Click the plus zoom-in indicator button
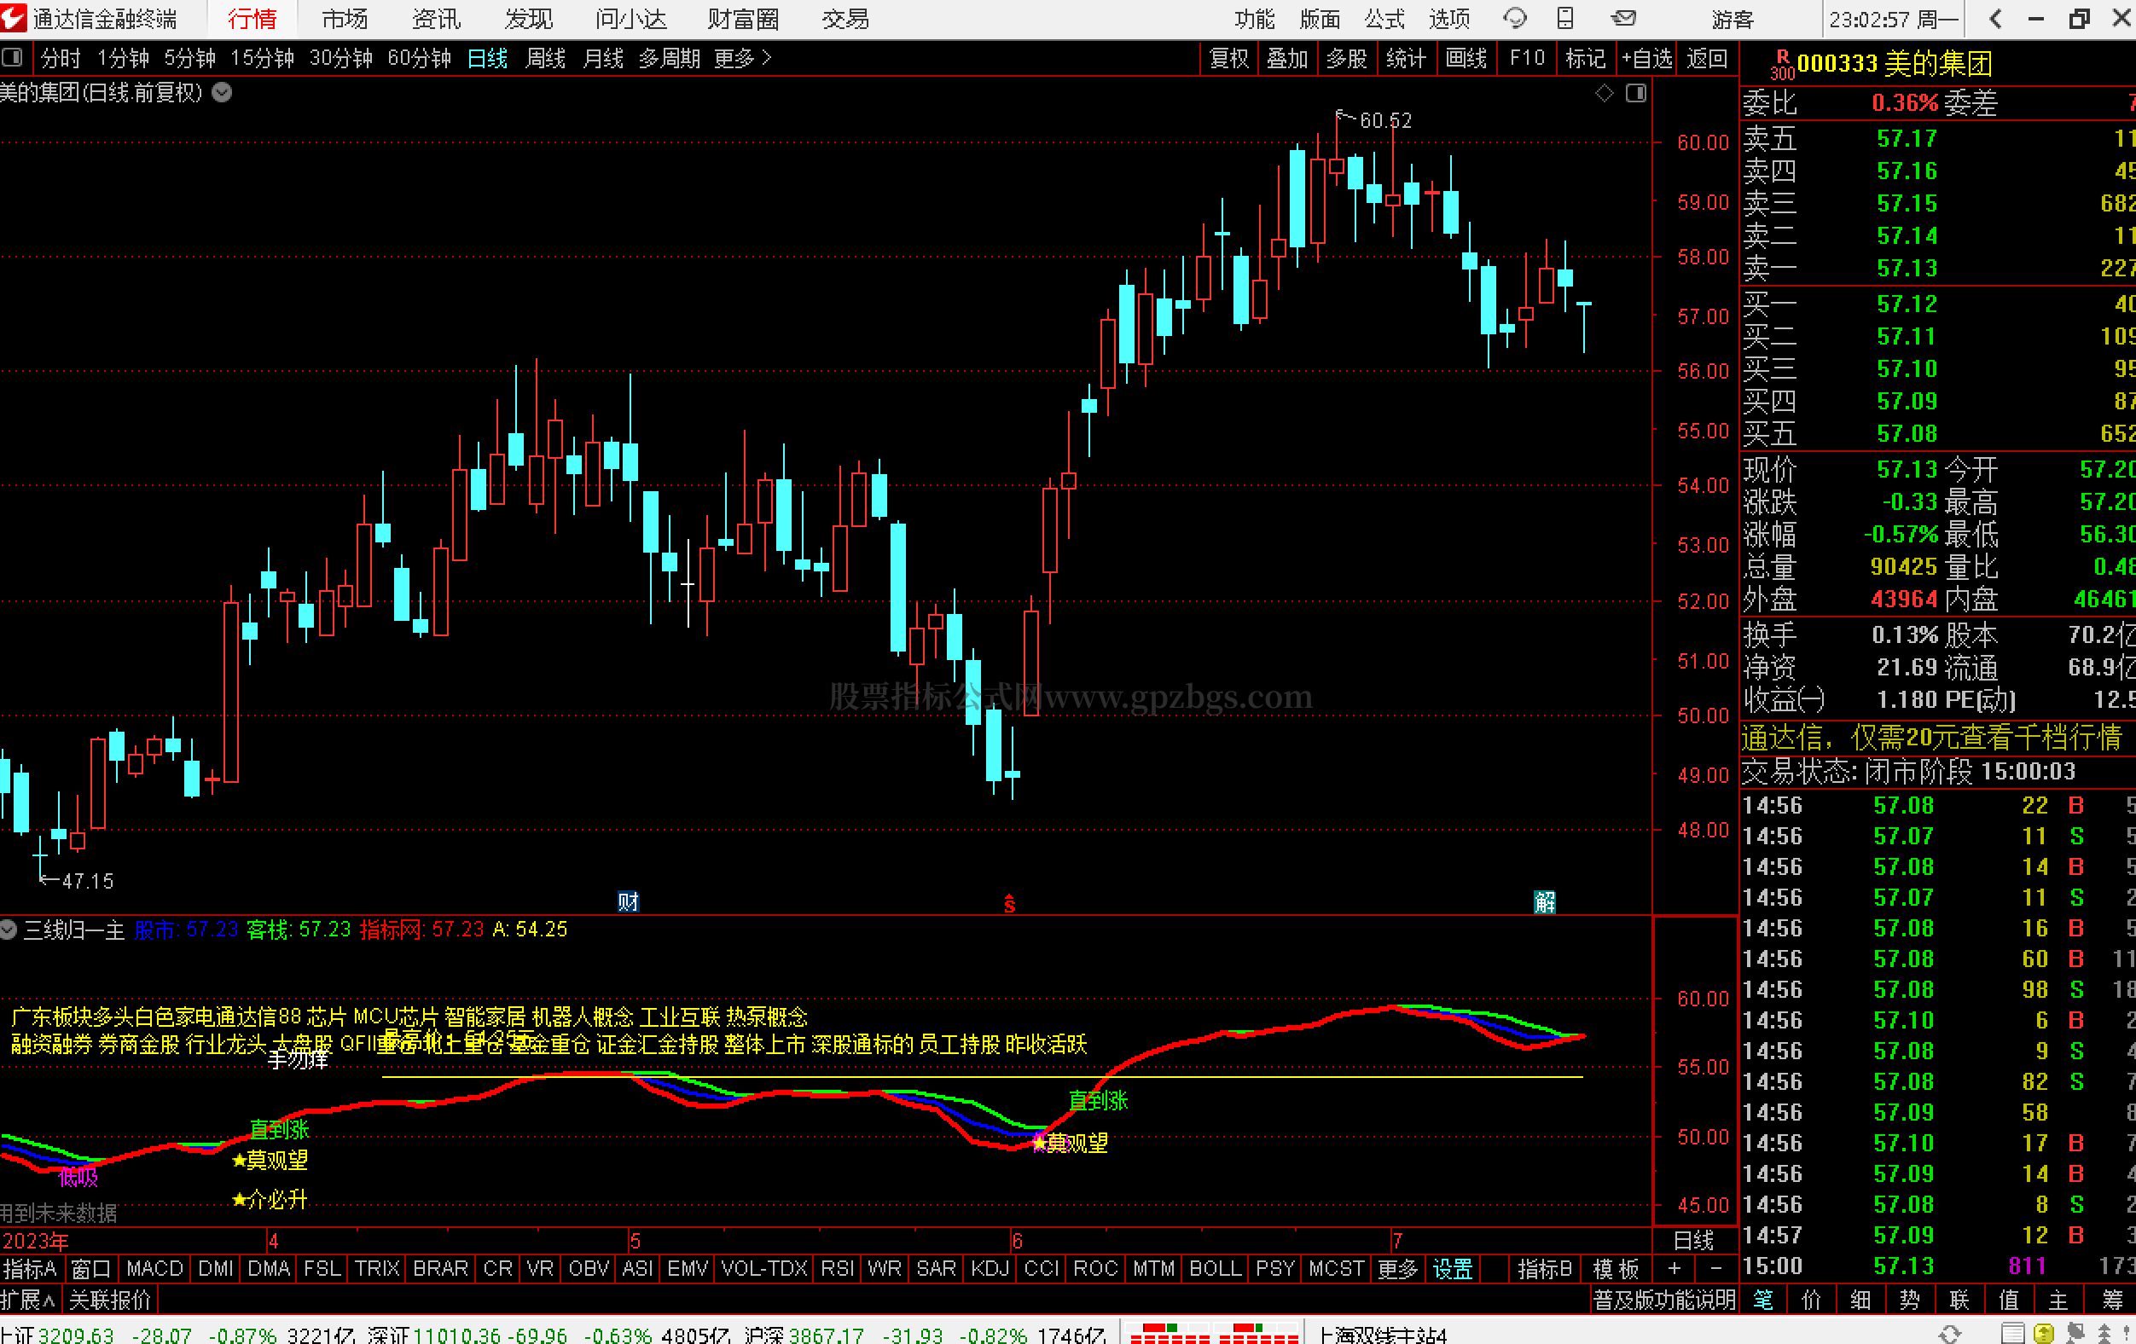This screenshot has height=1344, width=2136. pyautogui.click(x=1674, y=1269)
